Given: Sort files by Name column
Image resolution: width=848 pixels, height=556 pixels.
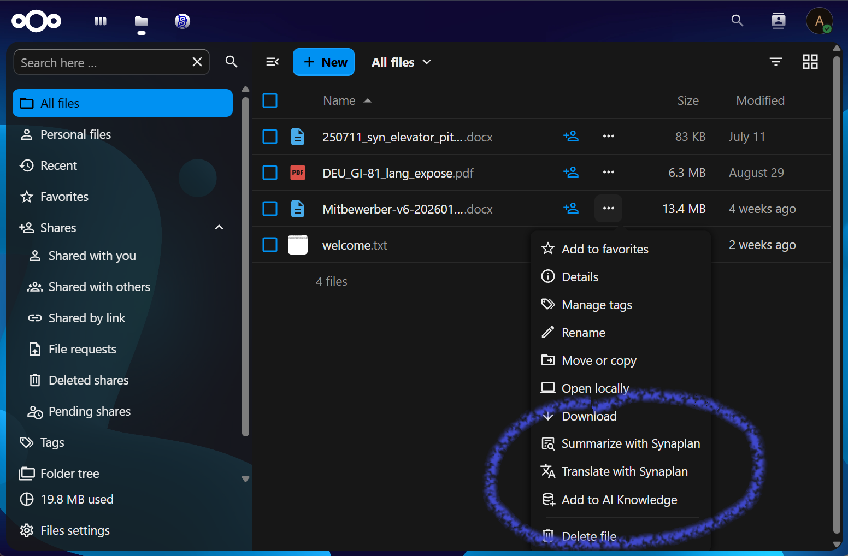Looking at the screenshot, I should [348, 100].
